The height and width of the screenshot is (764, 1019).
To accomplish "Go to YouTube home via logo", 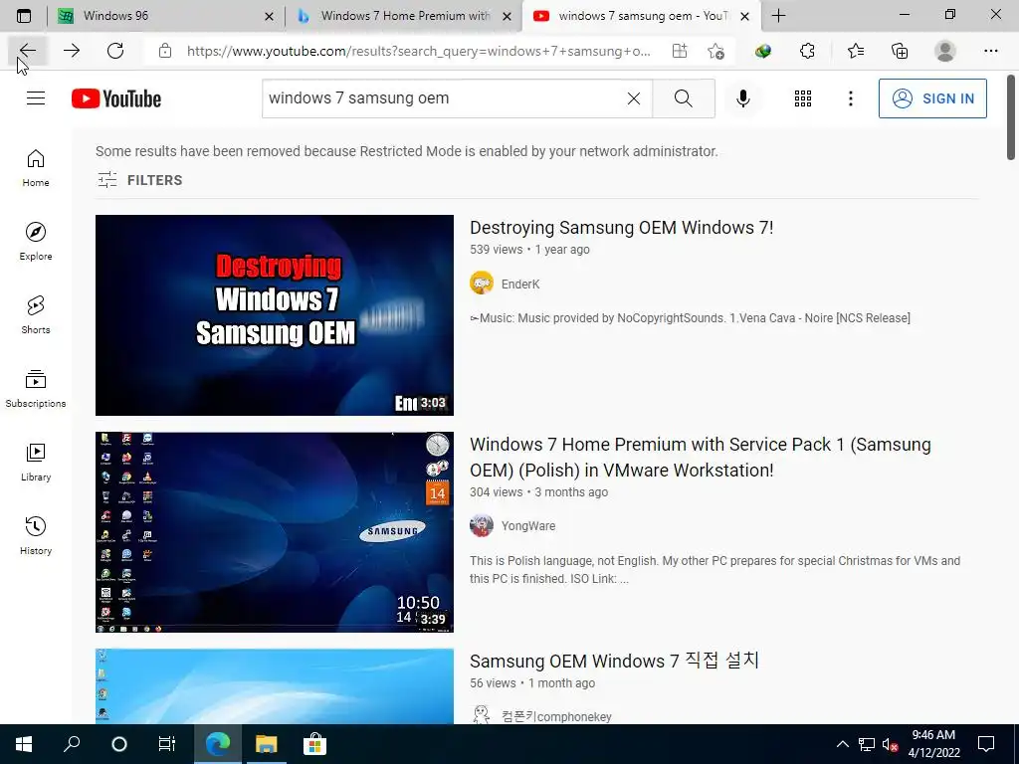I will tap(116, 98).
